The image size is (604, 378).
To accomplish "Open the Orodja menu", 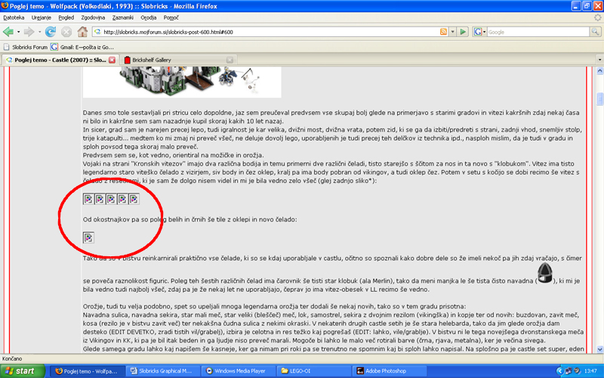I will tap(148, 17).
